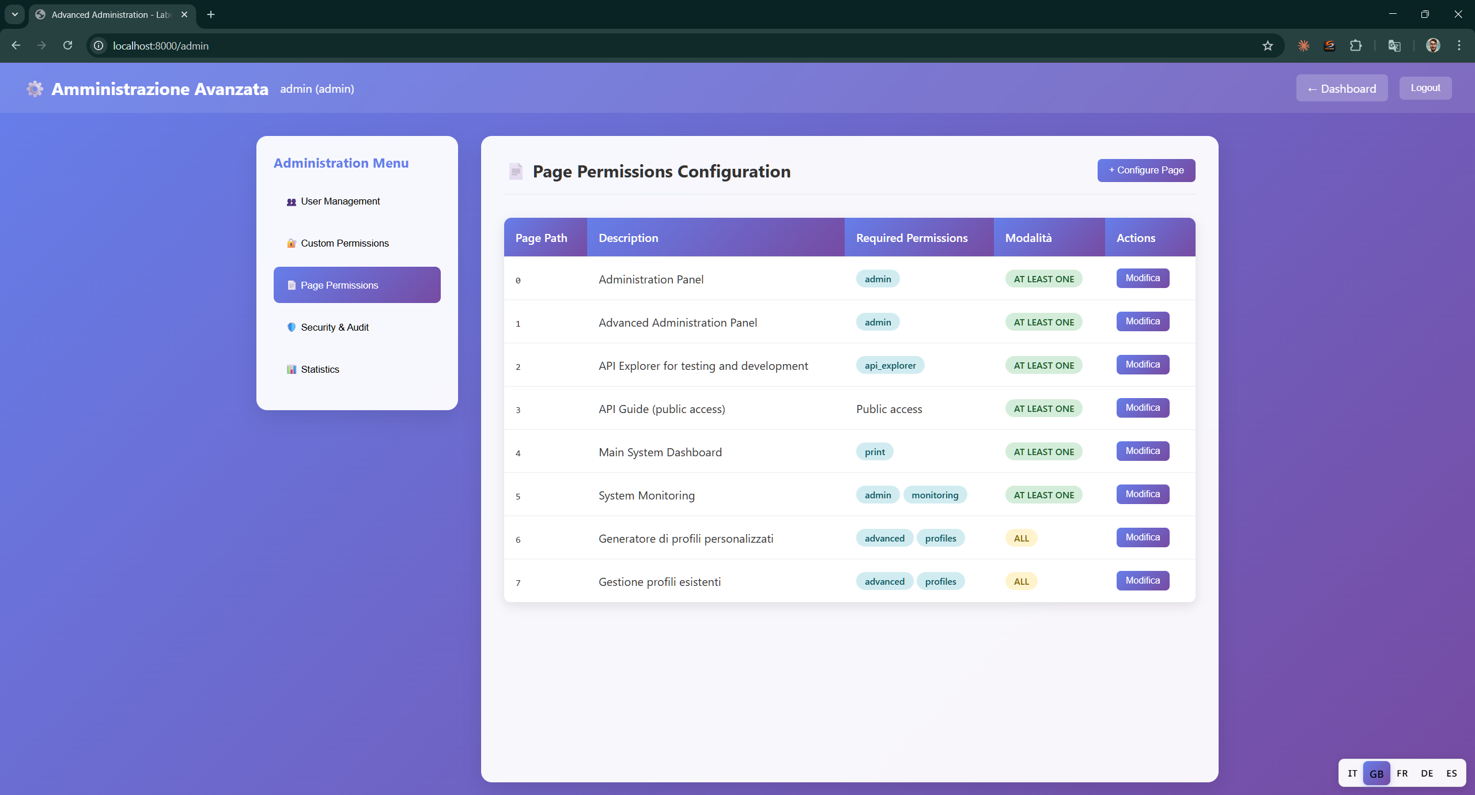The width and height of the screenshot is (1475, 795).
Task: Open the Extensions puzzle icon
Action: [x=1356, y=46]
